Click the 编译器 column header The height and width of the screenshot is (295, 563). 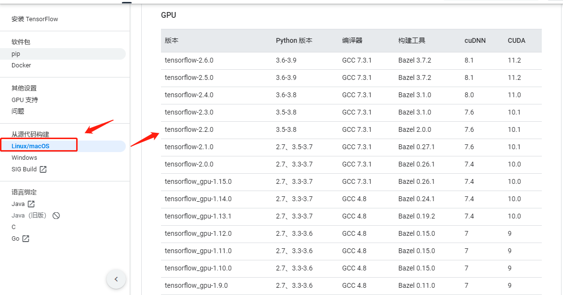352,40
